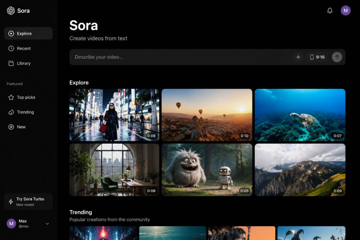This screenshot has height=240, width=360.
Task: Click the Recent clock icon
Action: click(11, 48)
